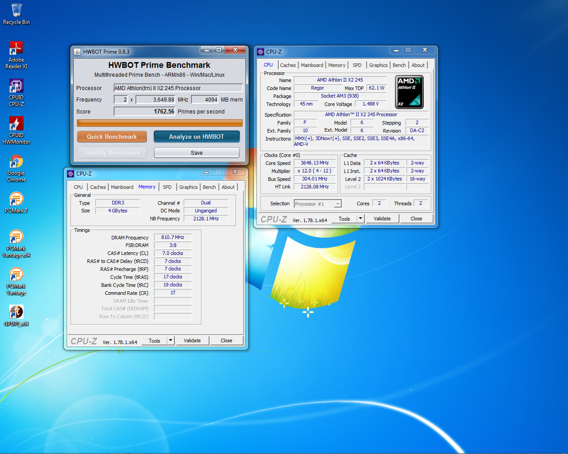
Task: Click Validate in the CPU-Z Memory window
Action: (x=192, y=340)
